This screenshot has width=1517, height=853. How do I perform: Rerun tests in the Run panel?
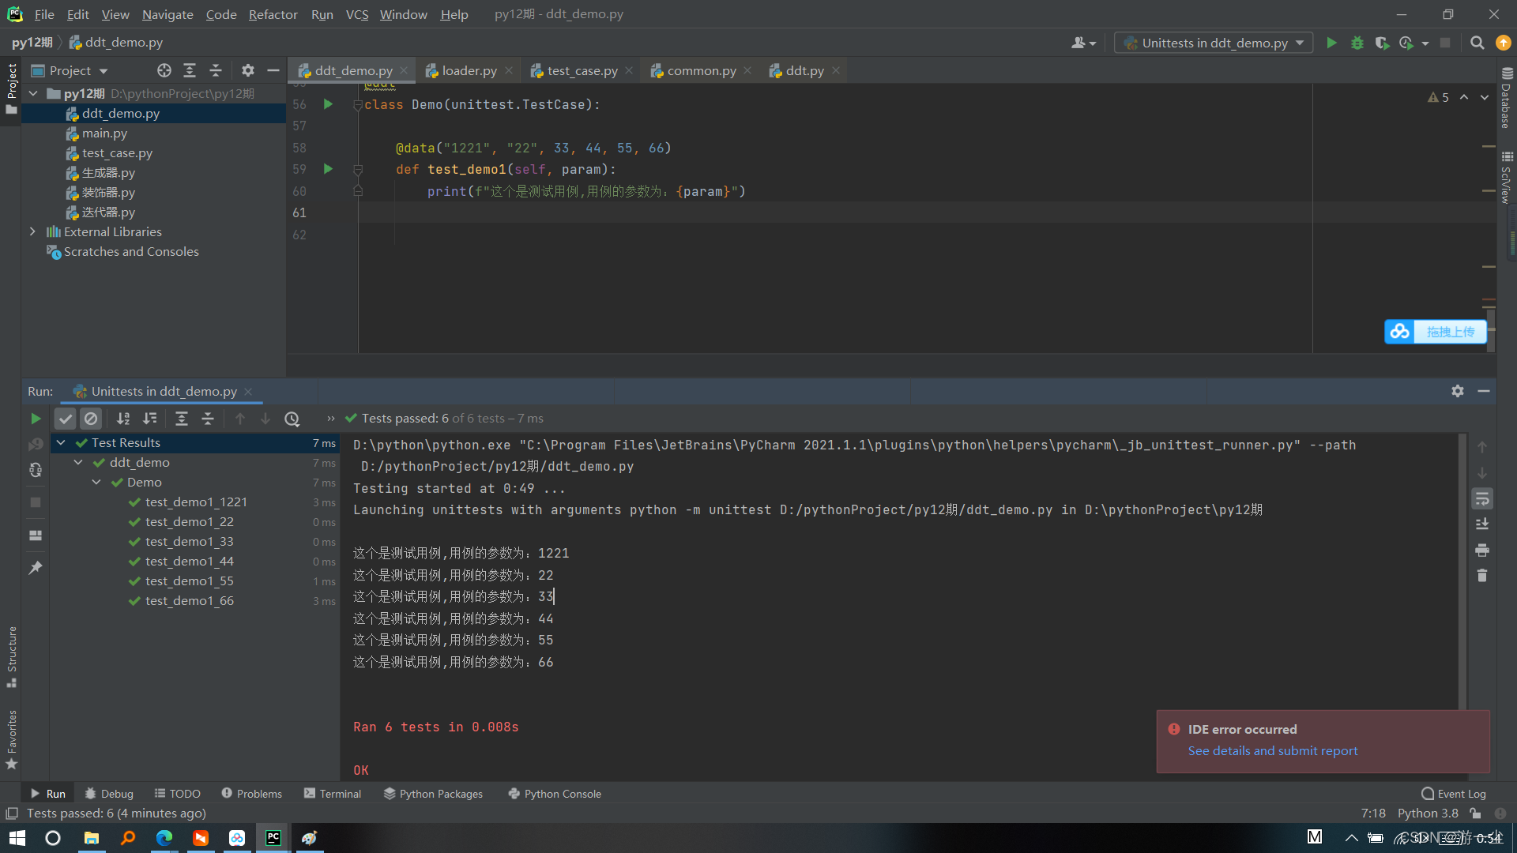click(36, 419)
